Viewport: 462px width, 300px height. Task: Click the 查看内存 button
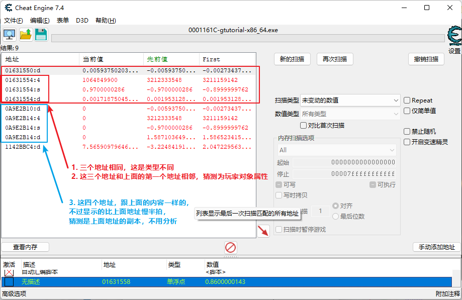click(25, 247)
